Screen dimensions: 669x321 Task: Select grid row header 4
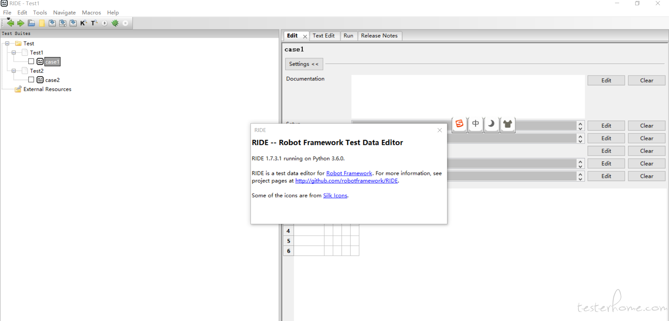289,231
